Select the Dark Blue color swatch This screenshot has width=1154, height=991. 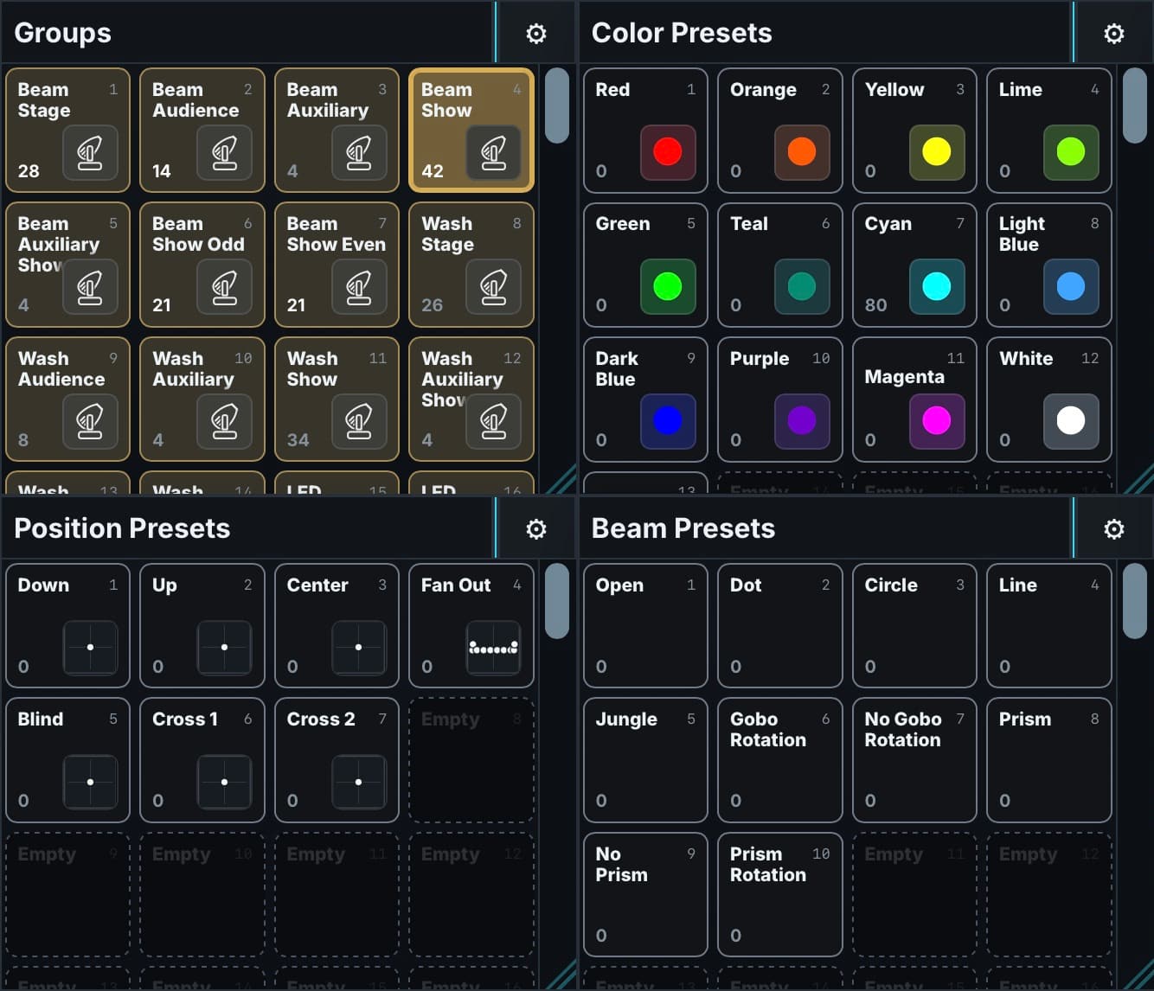[x=668, y=421]
